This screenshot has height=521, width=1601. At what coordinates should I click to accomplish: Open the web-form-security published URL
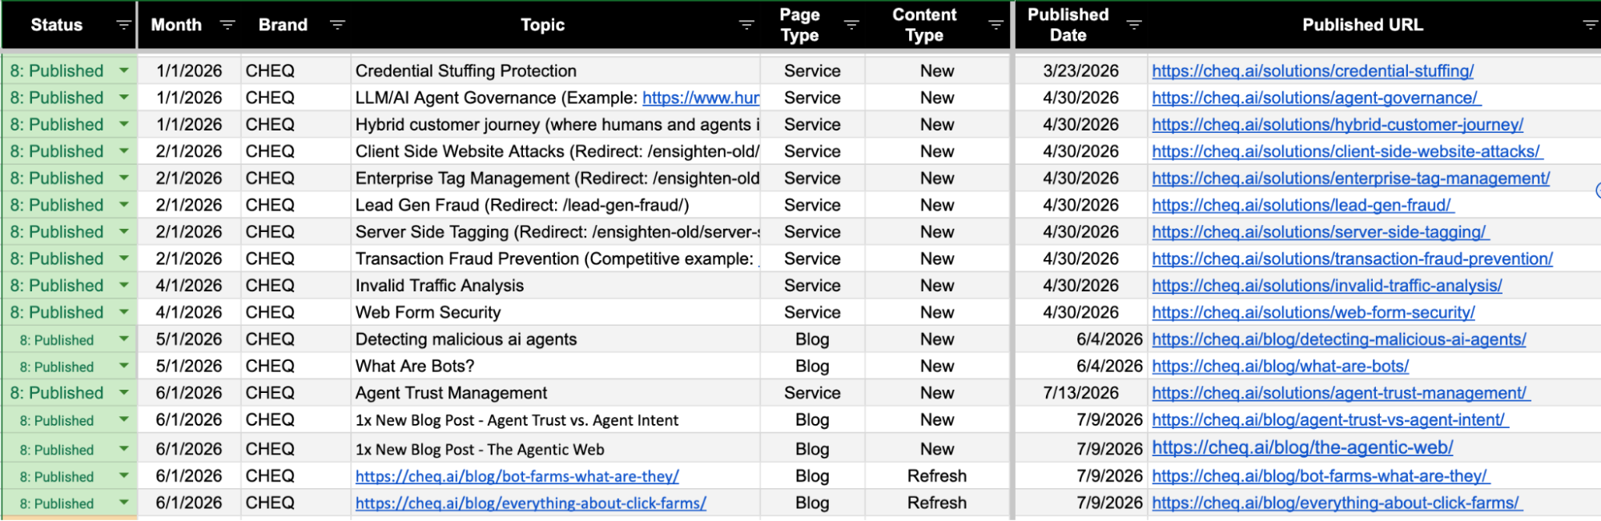[x=1313, y=312]
